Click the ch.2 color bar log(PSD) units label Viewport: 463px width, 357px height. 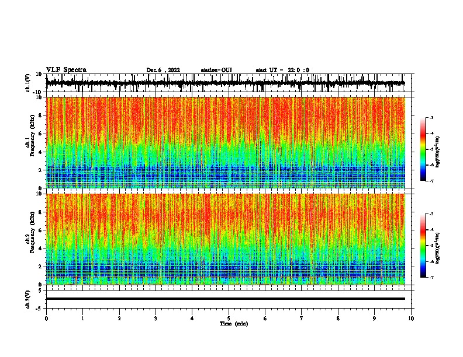click(x=437, y=248)
